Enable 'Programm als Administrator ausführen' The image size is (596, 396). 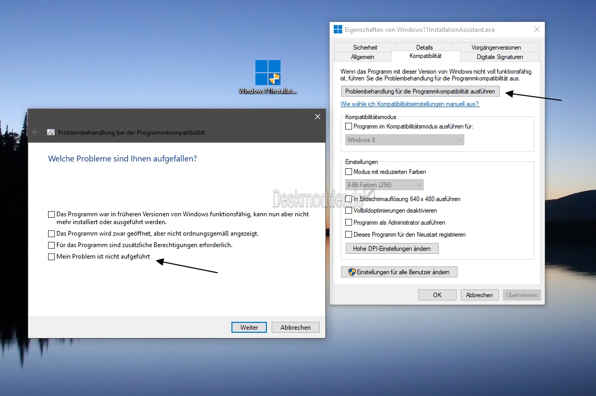[348, 223]
